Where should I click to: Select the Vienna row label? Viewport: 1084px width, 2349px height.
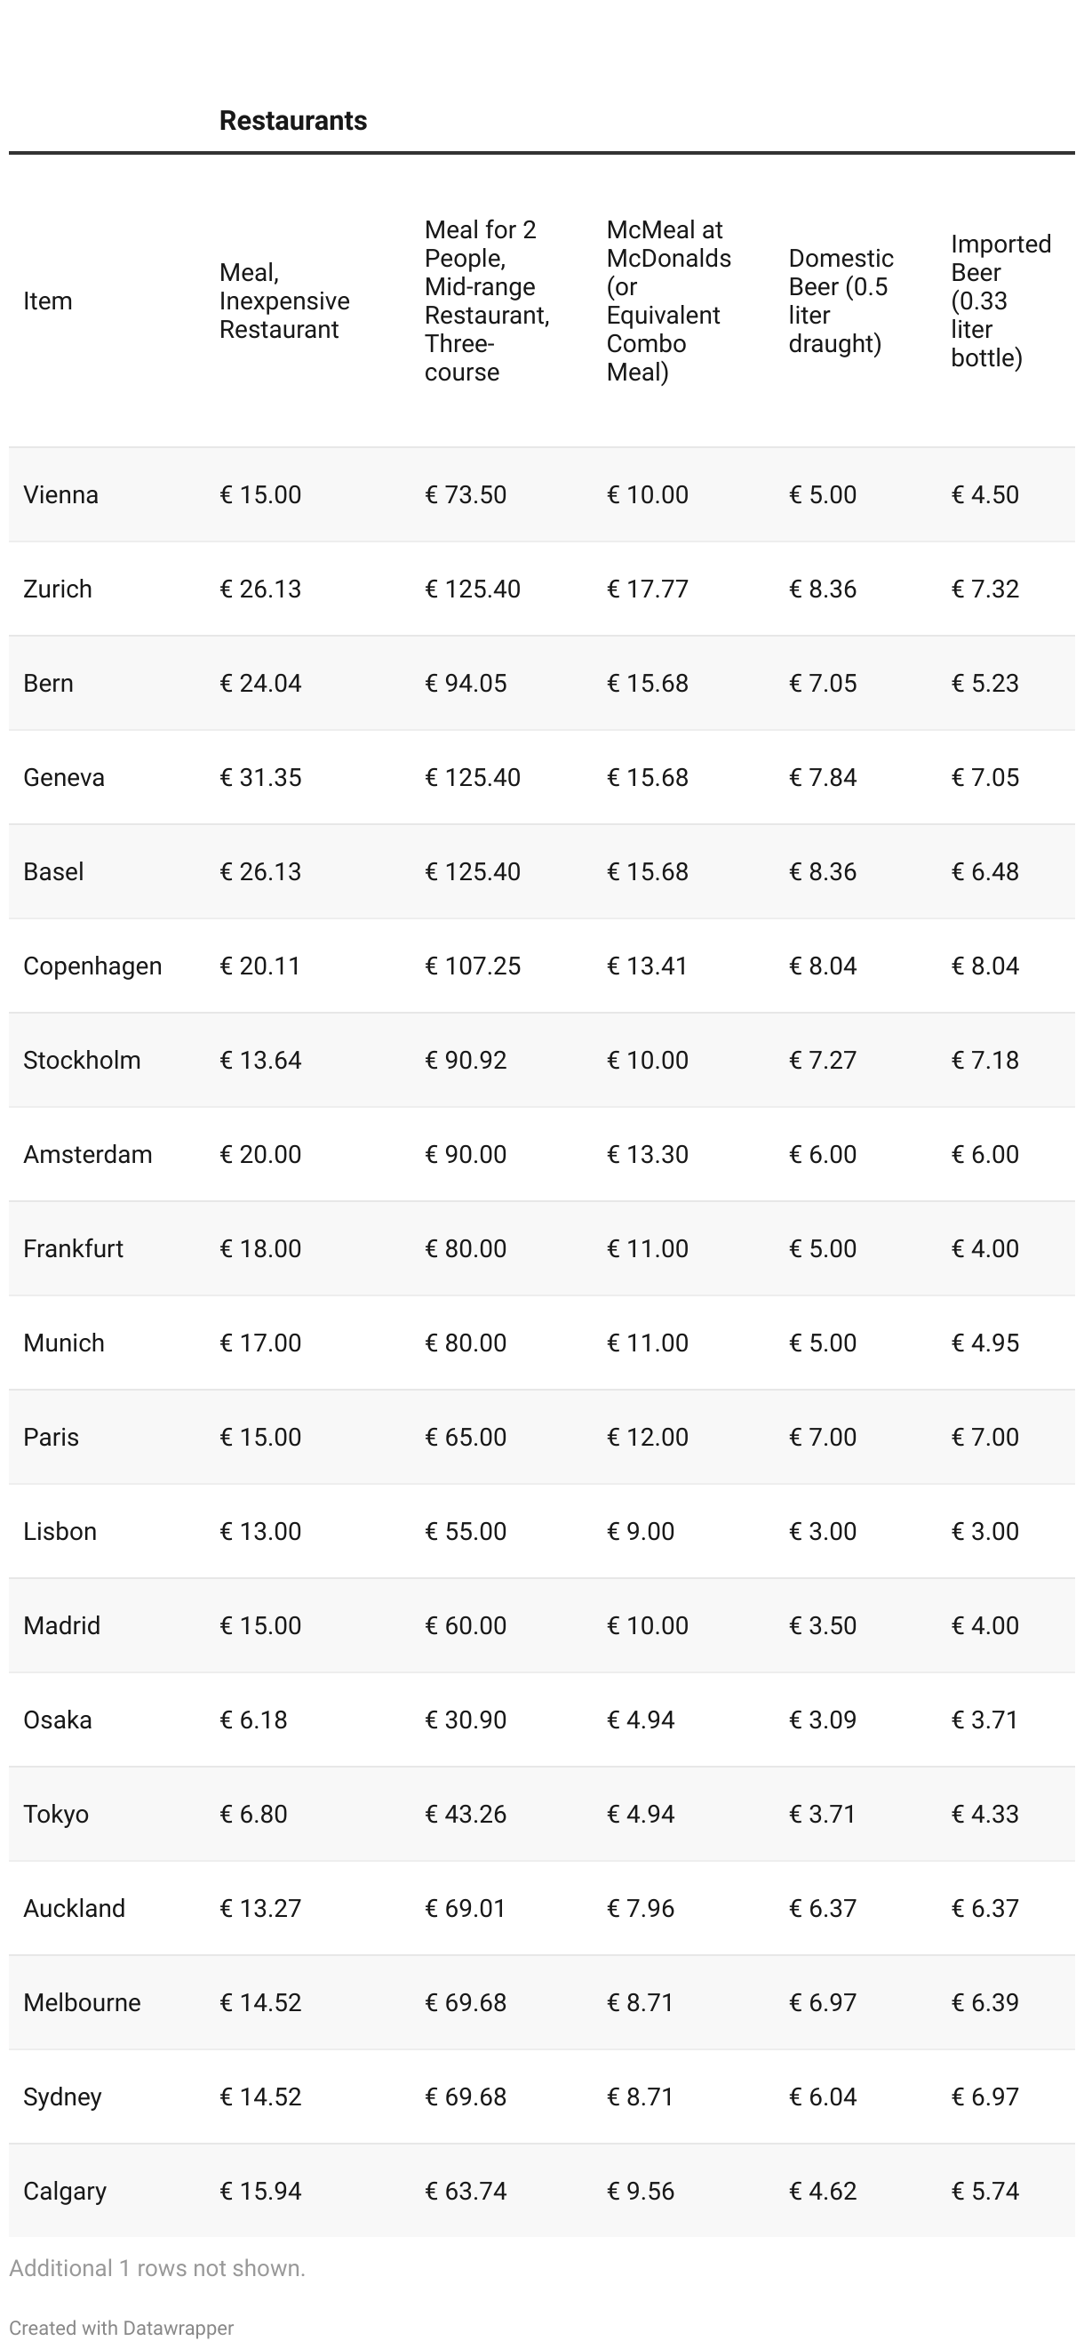tap(61, 495)
